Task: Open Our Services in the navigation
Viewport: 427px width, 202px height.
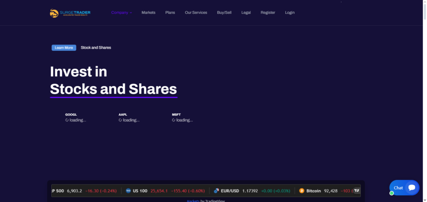Action: (196, 12)
